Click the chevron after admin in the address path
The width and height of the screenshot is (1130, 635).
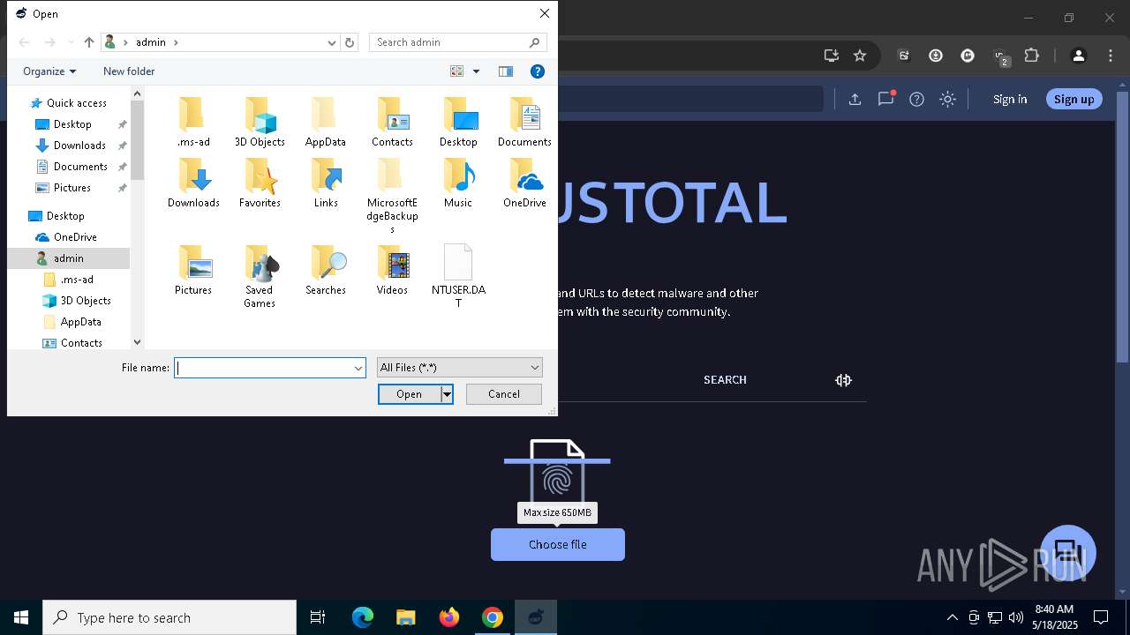[x=176, y=42]
